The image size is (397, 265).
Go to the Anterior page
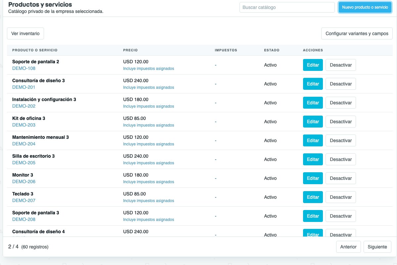coord(348,247)
